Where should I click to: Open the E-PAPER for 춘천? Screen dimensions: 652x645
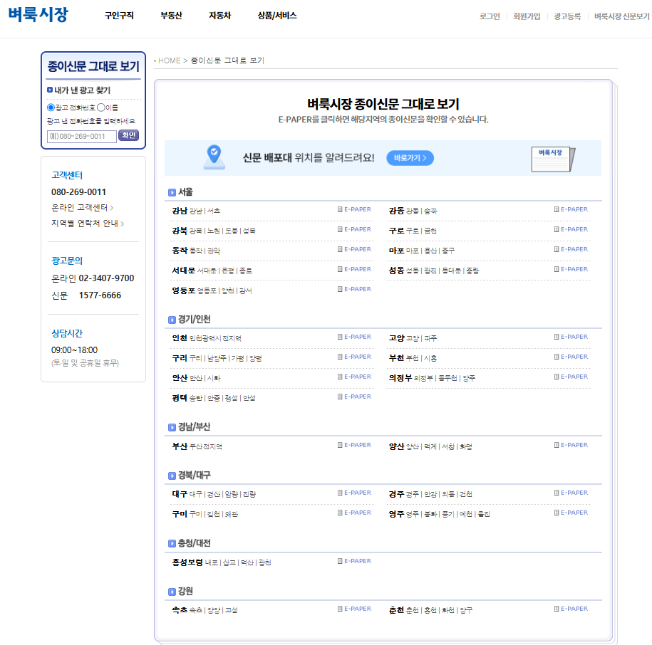(574, 608)
